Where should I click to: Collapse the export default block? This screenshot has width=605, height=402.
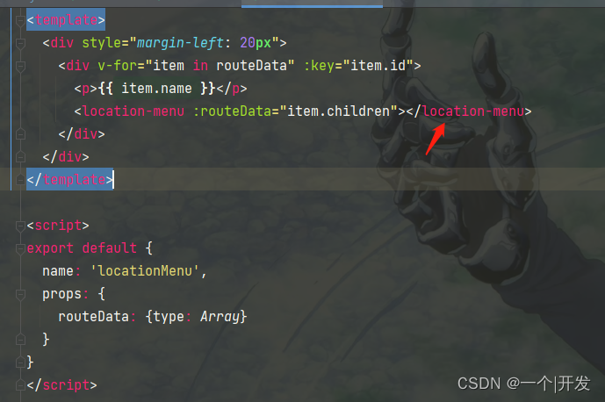(20, 248)
